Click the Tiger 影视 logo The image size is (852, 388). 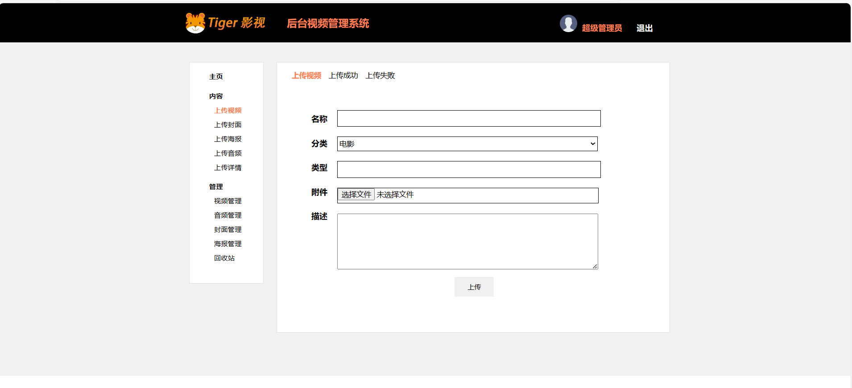pos(225,23)
